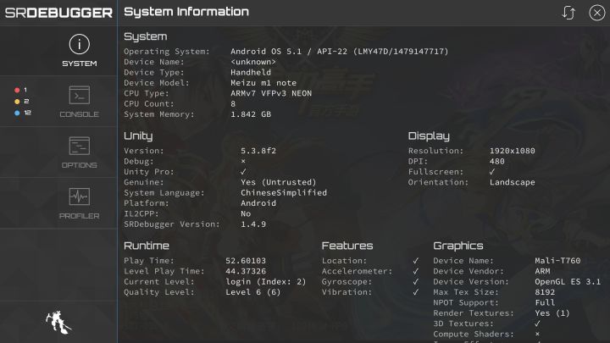Click the Current Level login value
Screen dimensions: 610x343
pos(266,281)
